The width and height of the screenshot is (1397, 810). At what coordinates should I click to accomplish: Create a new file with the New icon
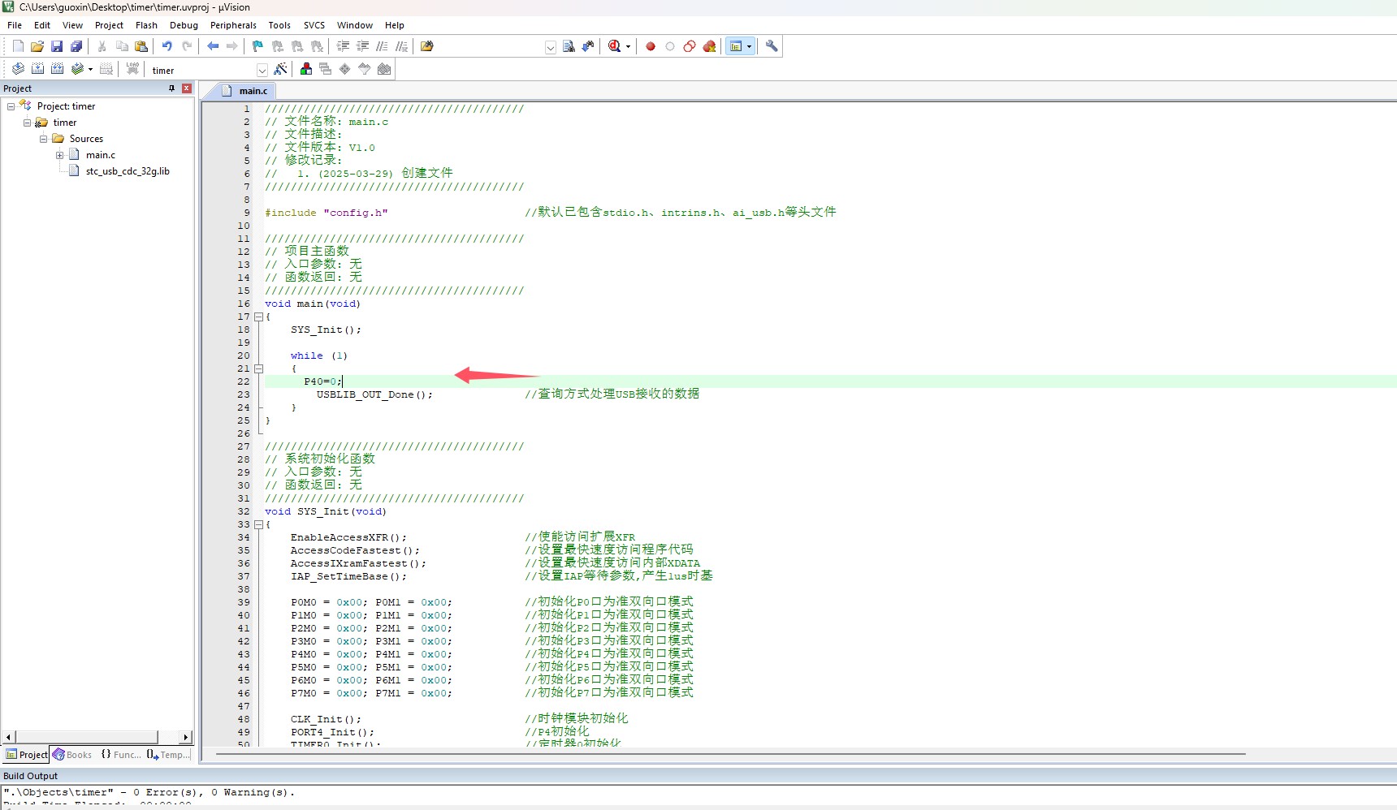pyautogui.click(x=18, y=46)
